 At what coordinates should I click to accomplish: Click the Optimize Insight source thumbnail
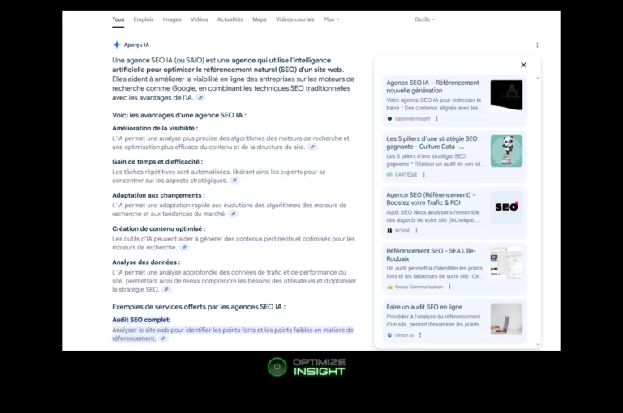[x=506, y=95]
